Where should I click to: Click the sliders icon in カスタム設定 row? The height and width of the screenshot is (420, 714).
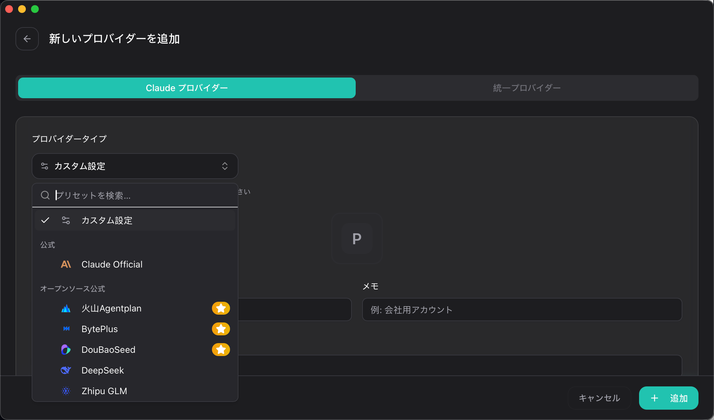(66, 220)
